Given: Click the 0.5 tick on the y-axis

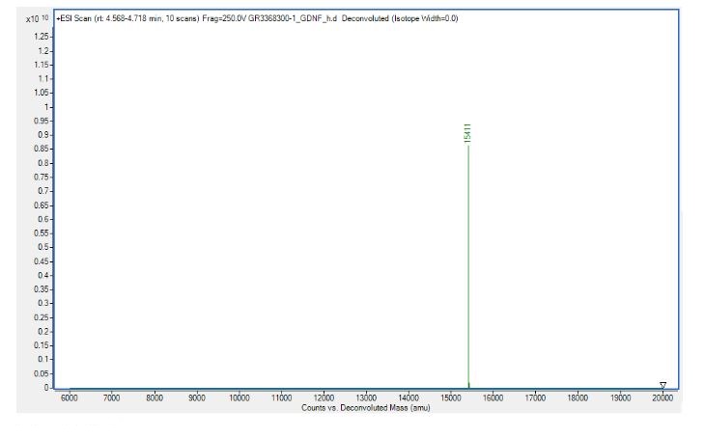Looking at the screenshot, I should click(x=43, y=247).
